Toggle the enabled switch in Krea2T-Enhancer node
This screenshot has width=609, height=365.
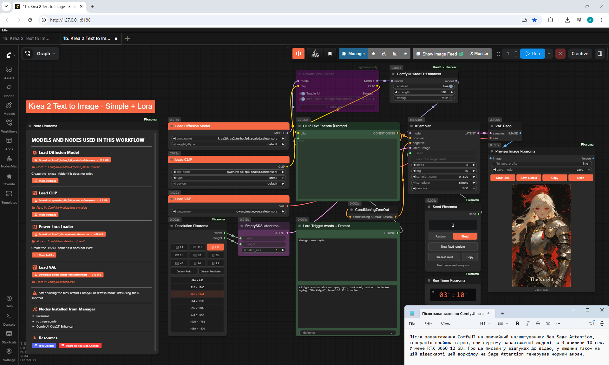point(451,86)
